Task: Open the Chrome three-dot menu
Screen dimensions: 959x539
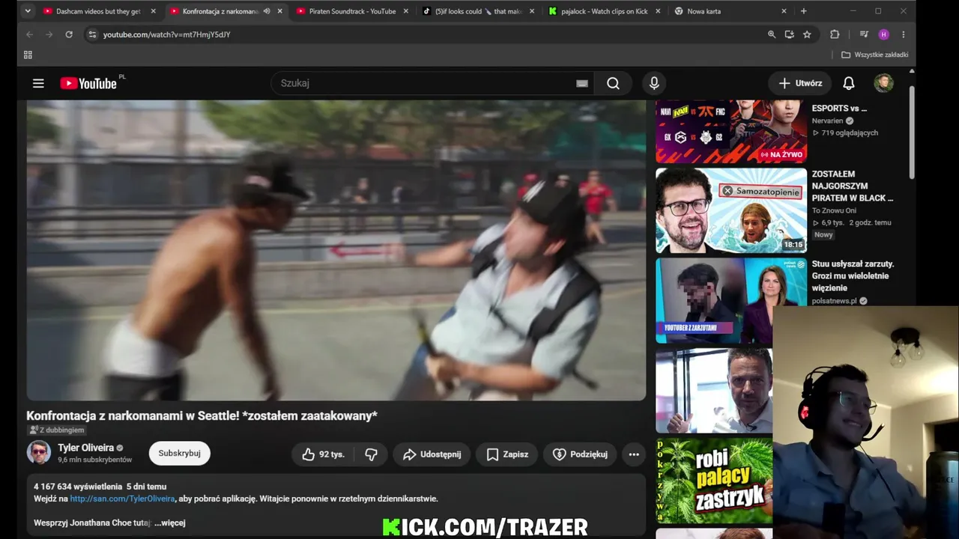Action: coord(904,34)
